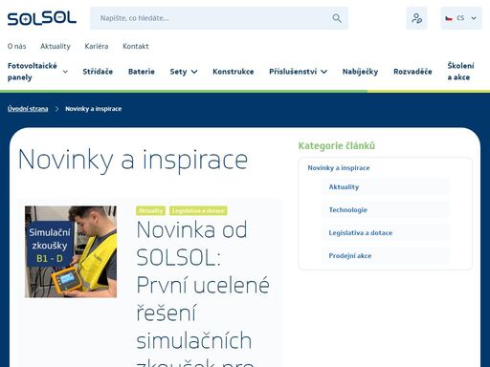
Task: Expand the chevron next to 'Sety'
Action: (194, 72)
